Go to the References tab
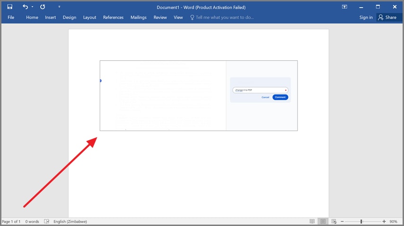 (113, 17)
